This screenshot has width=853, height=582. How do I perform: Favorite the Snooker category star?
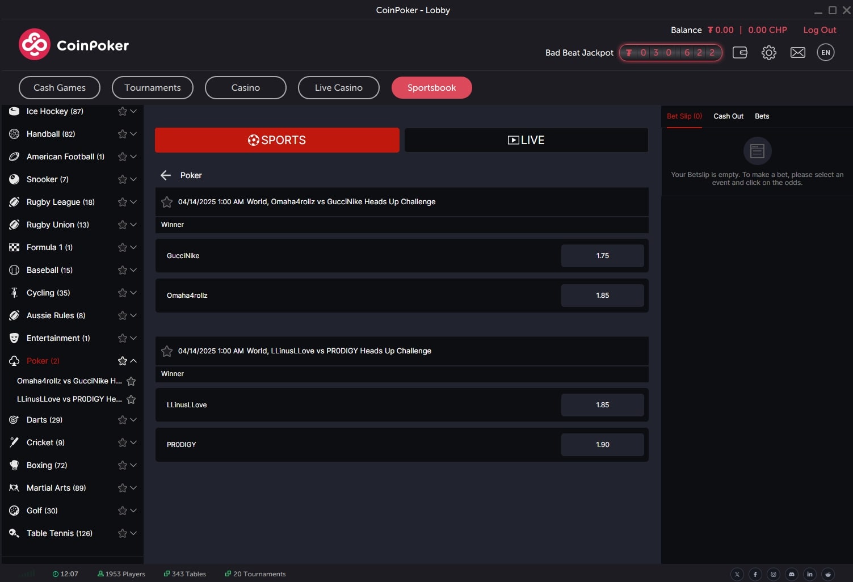pos(122,179)
